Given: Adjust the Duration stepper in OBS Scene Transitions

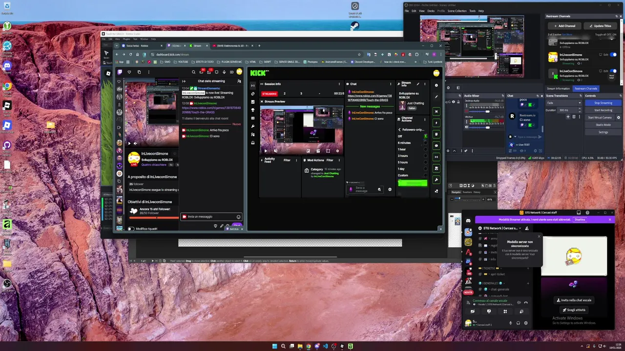Looking at the screenshot, I should click(580, 110).
